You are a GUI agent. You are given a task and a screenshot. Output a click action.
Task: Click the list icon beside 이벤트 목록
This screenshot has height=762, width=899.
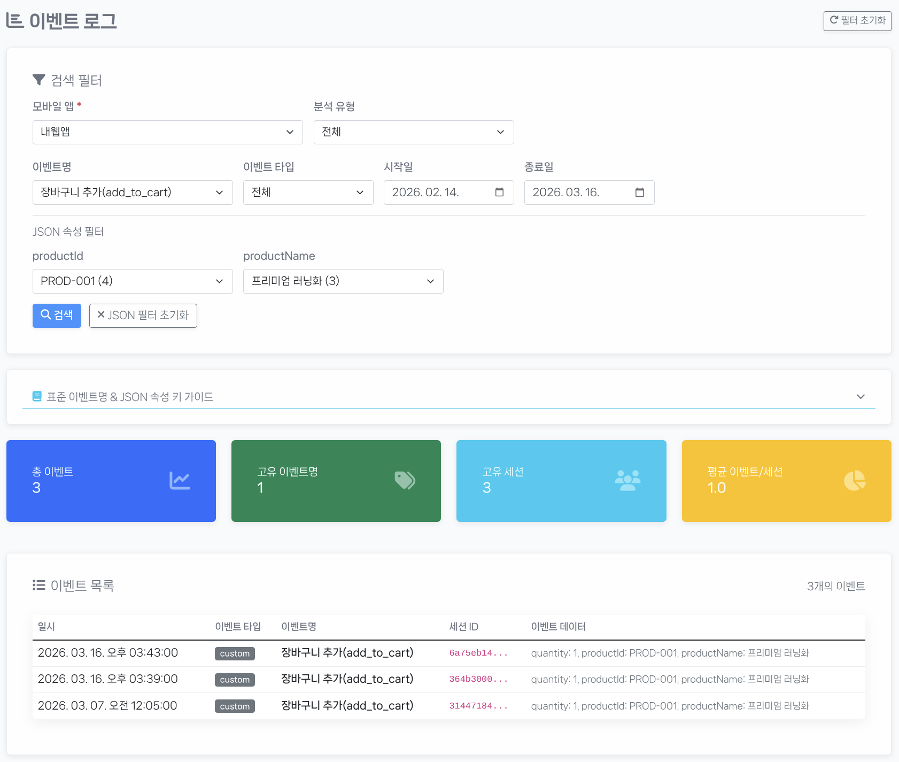[38, 585]
